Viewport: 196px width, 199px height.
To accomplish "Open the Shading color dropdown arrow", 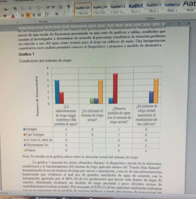I will (x=60, y=14).
